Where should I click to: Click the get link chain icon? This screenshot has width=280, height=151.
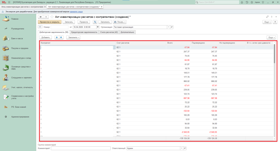click(267, 17)
